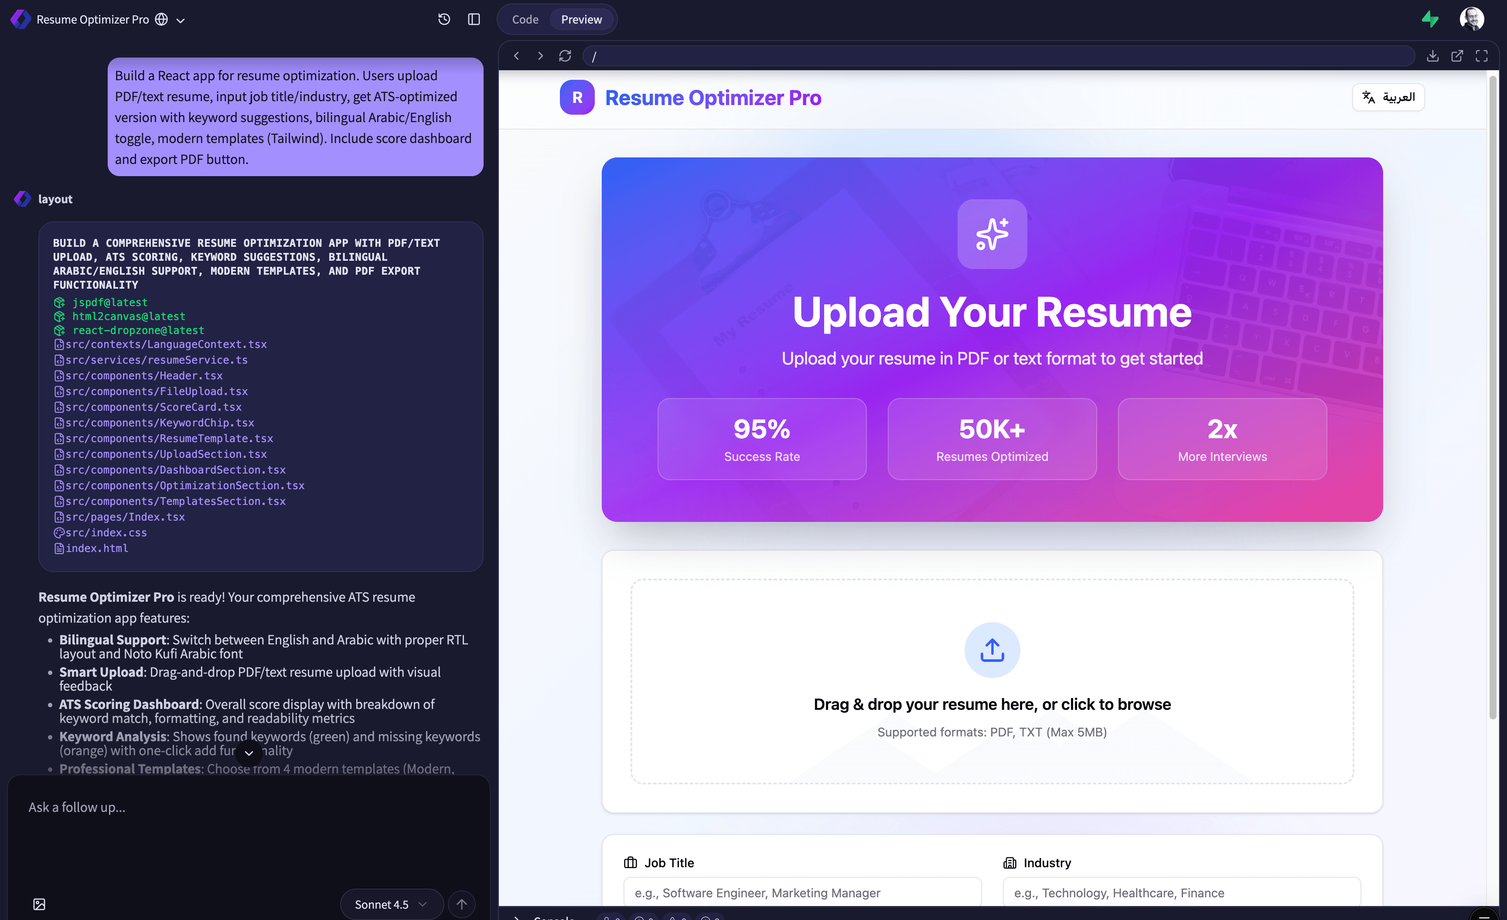
Task: Go back in preview browser
Action: 516,56
